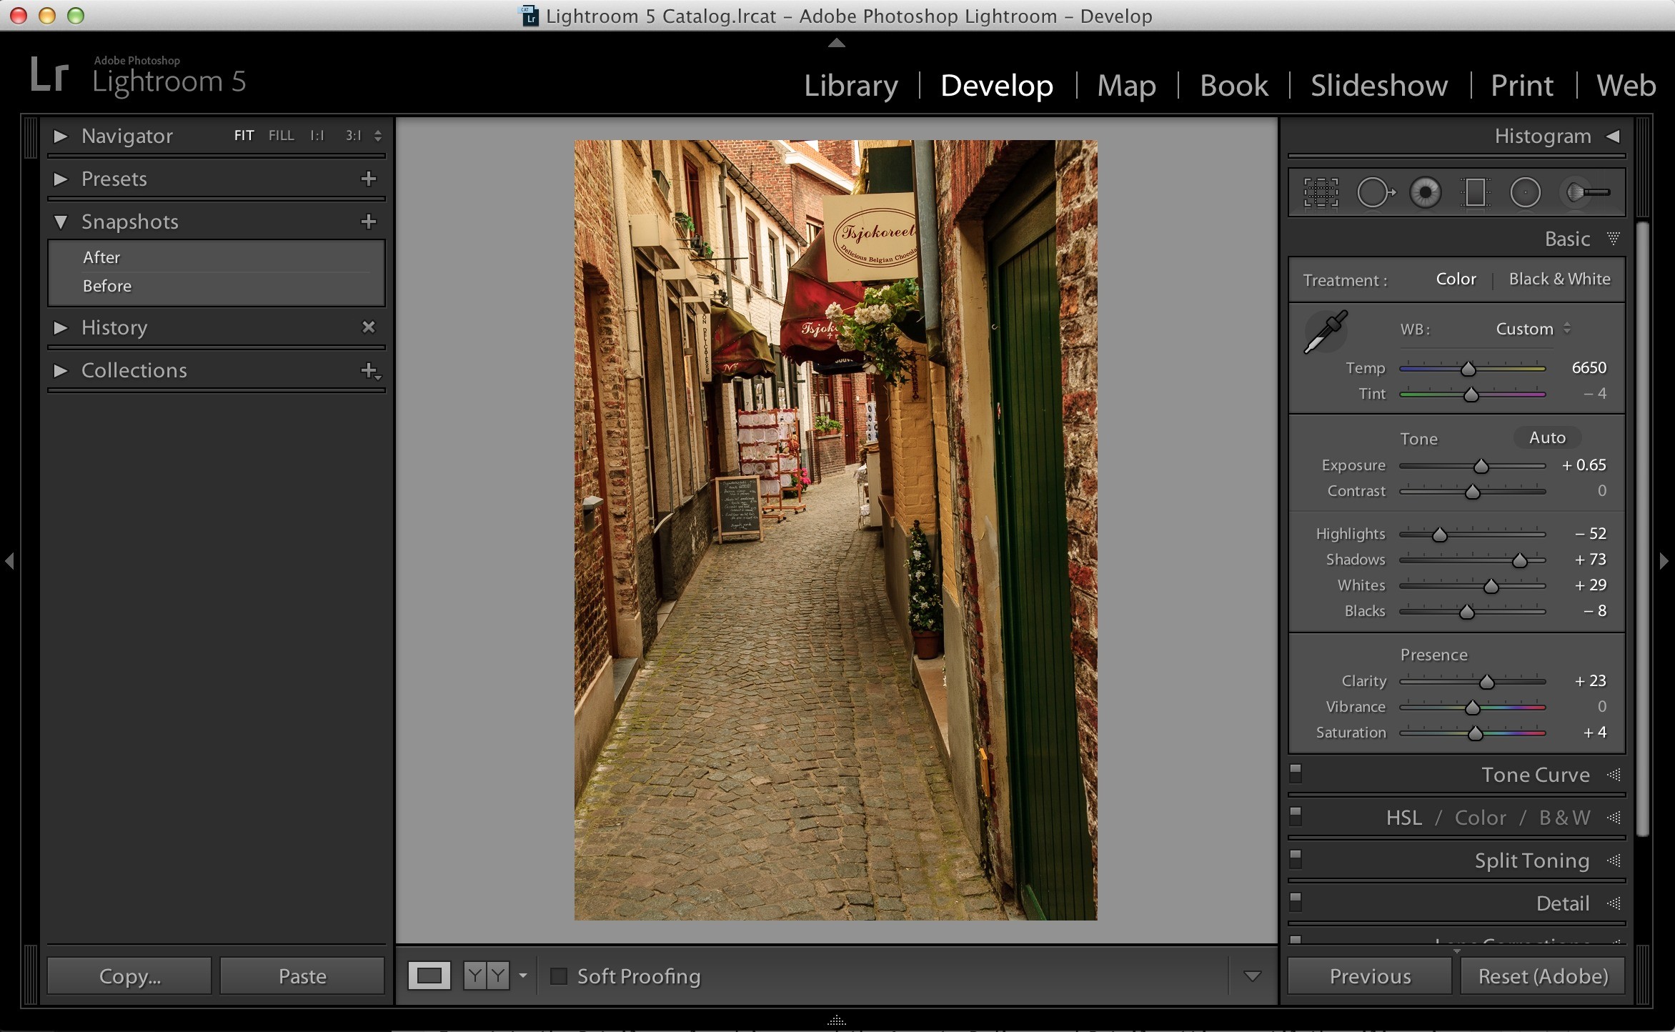Switch to the Library module
The height and width of the screenshot is (1032, 1675).
pyautogui.click(x=851, y=86)
